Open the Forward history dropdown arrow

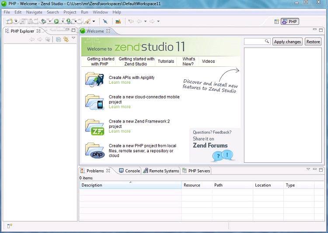158,21
